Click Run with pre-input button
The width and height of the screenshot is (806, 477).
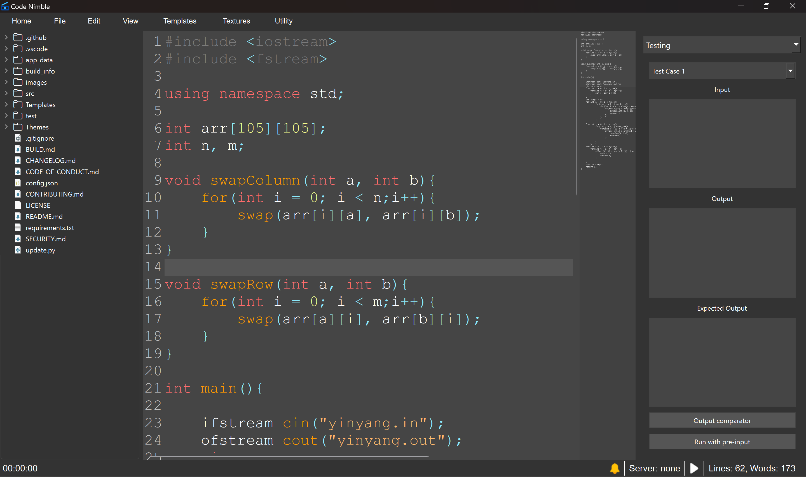click(722, 442)
